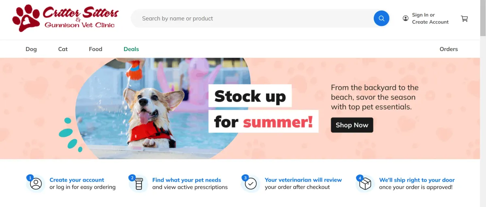Click Sign In or Create Account link
The width and height of the screenshot is (486, 207).
(430, 18)
